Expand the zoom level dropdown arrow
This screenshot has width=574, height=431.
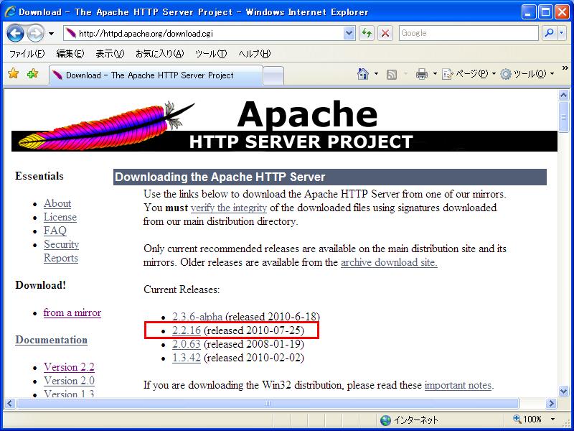[552, 419]
